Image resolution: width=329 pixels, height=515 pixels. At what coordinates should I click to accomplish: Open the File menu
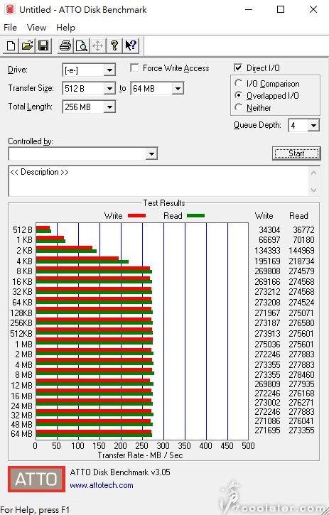coord(10,28)
